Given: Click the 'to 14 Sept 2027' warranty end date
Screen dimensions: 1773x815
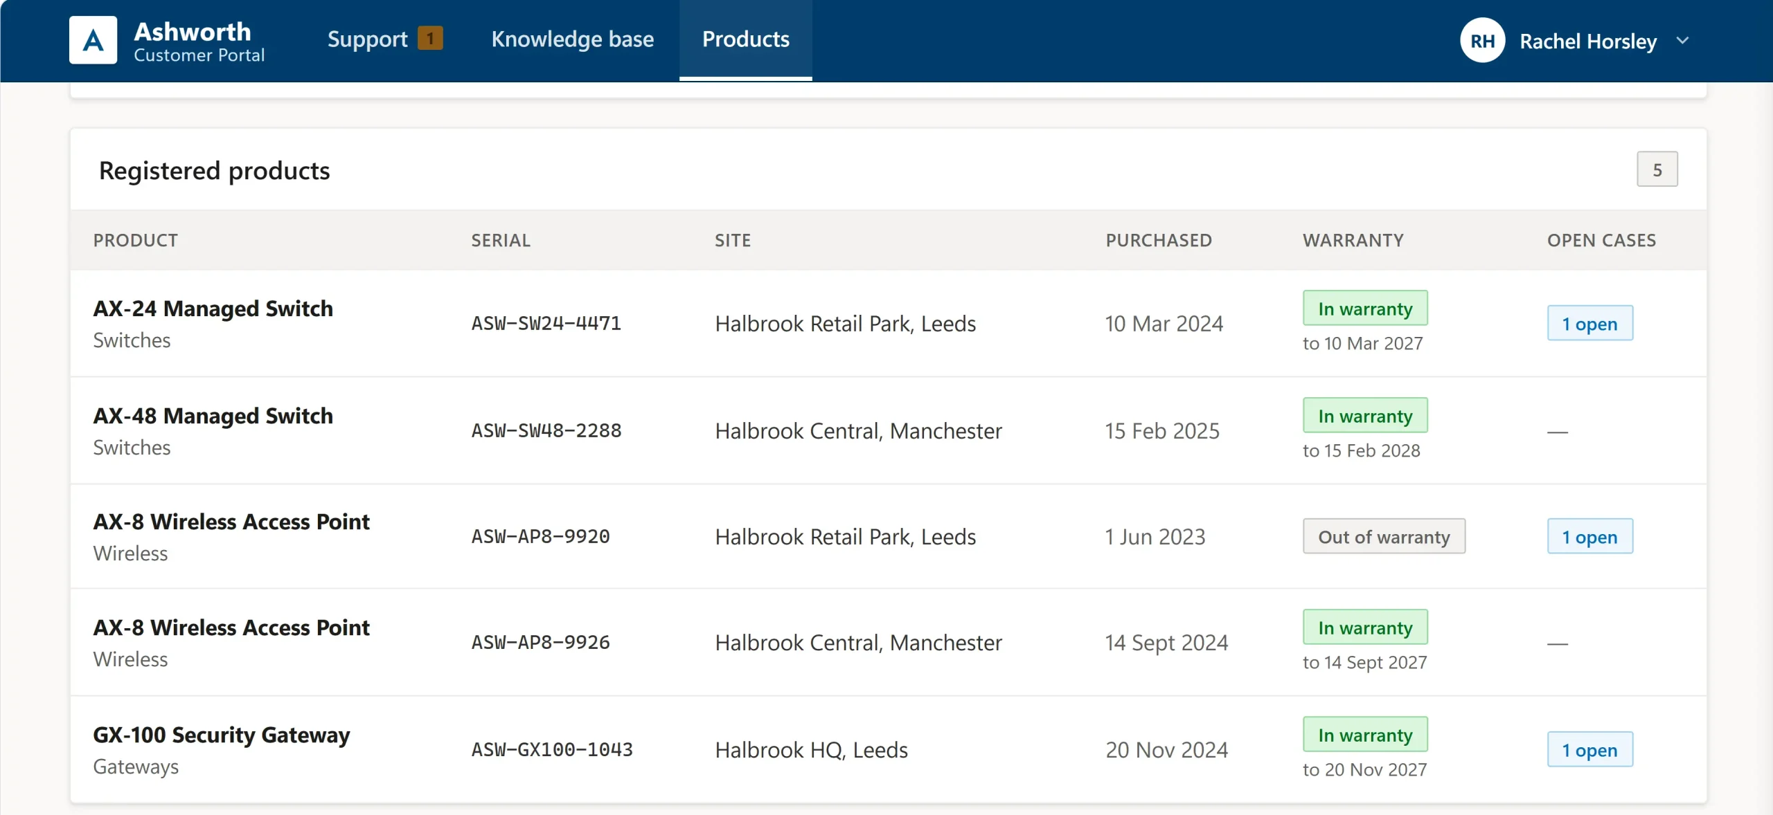Looking at the screenshot, I should pos(1364,662).
